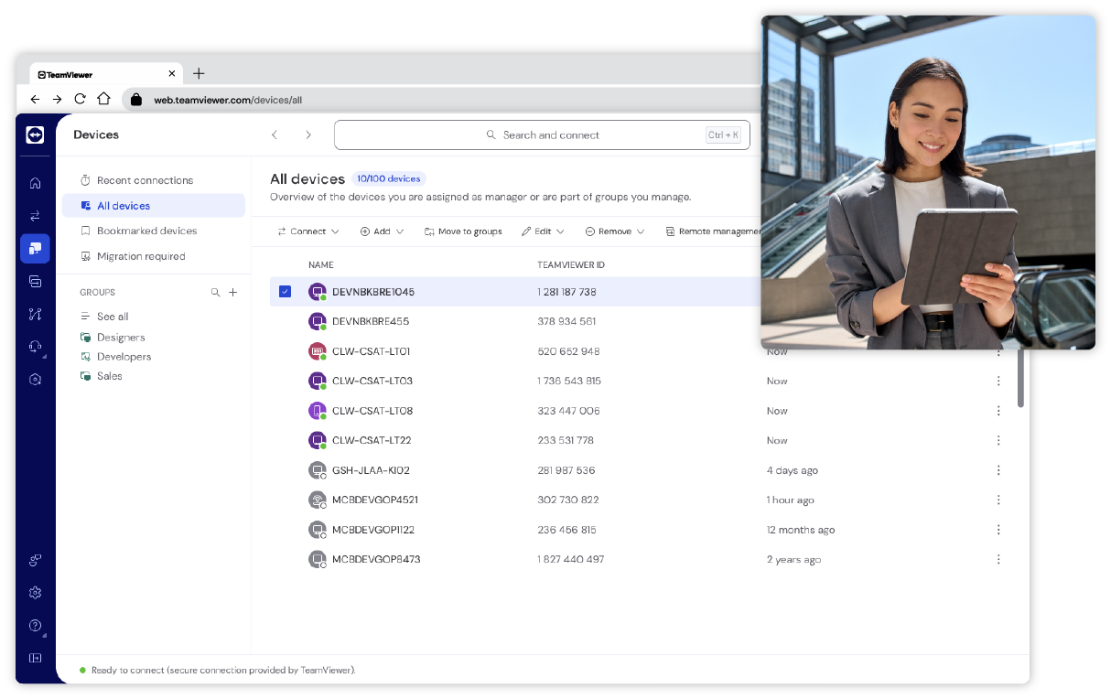Uncheck the DEVNBKBRE1045 device checkbox

coord(285,292)
